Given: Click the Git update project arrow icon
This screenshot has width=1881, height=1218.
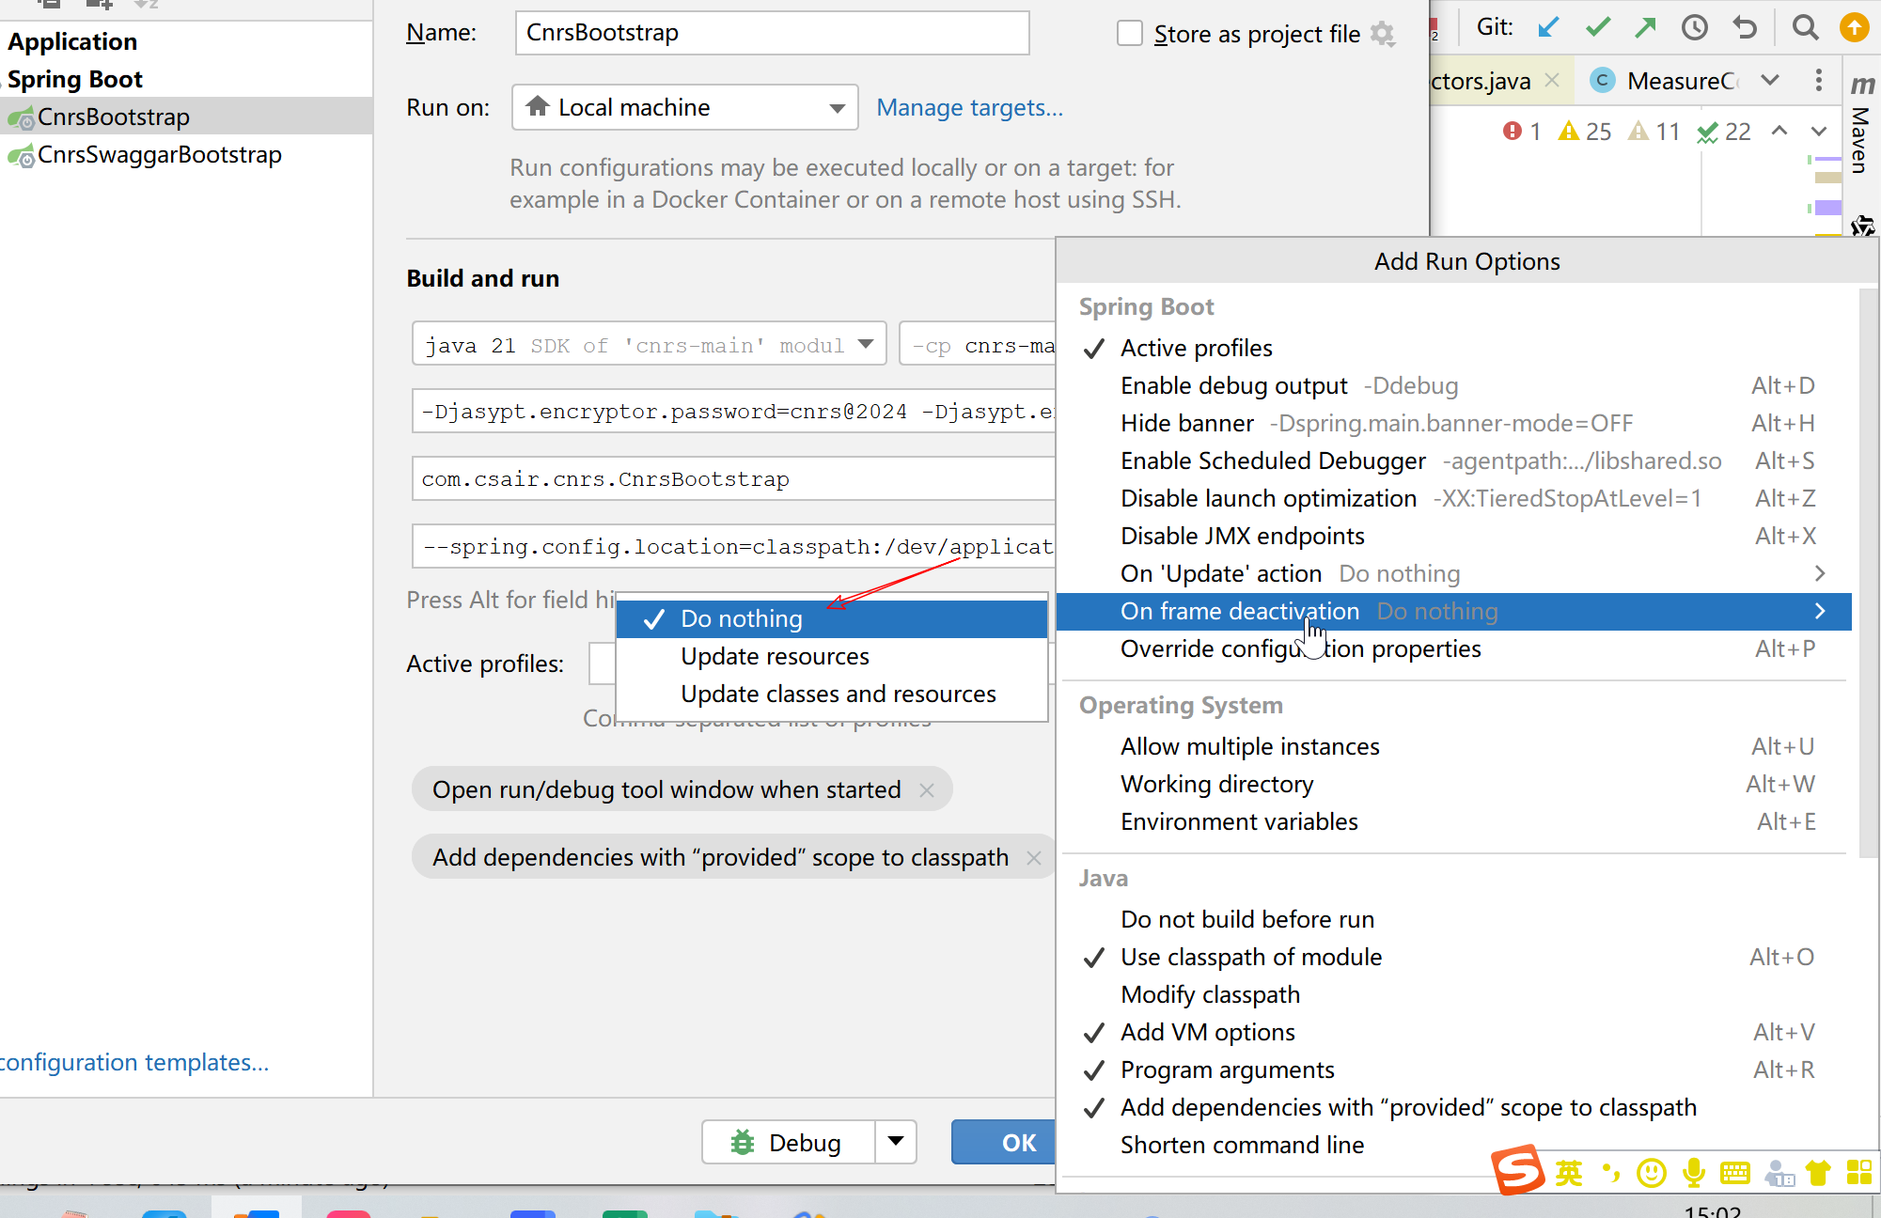Looking at the screenshot, I should click(1548, 27).
